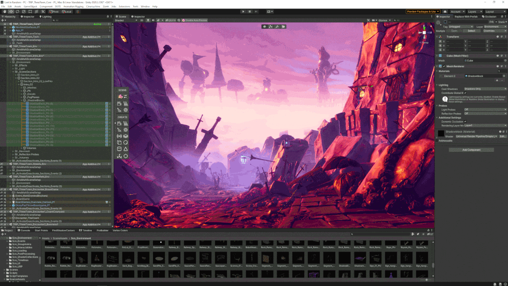This screenshot has height=286, width=508.
Task: Open Light Probes dropdown
Action: [x=485, y=110]
